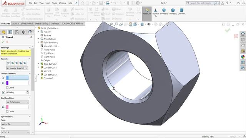Select the Isometric view
Viewport: 246px width, 138px height.
click(x=164, y=11)
